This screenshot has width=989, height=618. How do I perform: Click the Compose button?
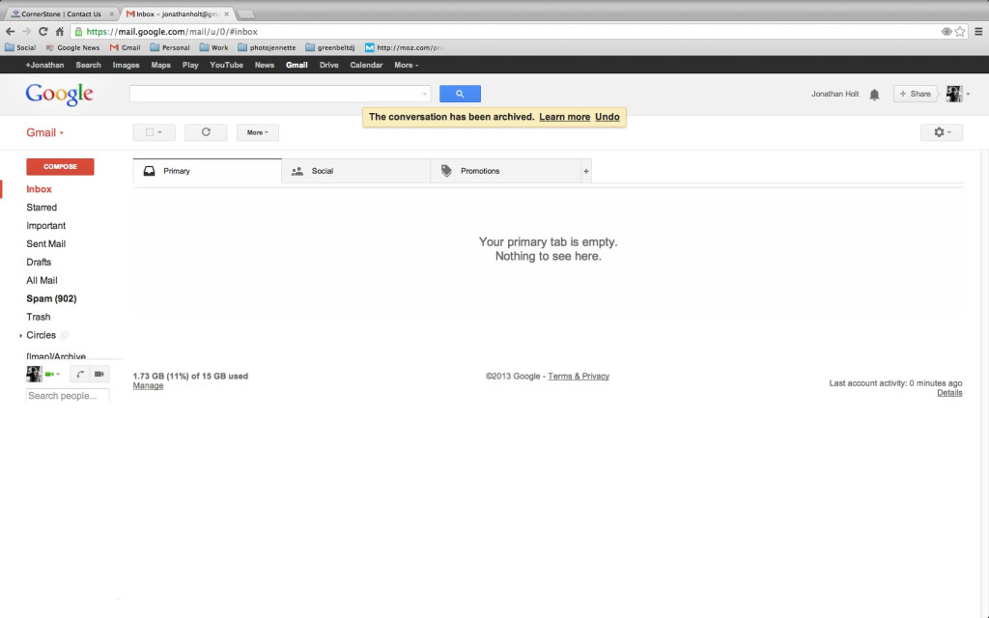click(x=60, y=166)
